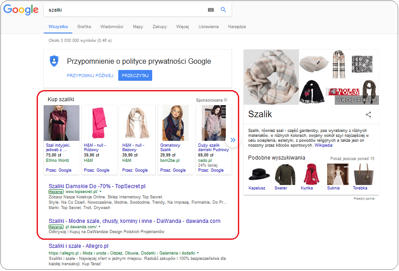Click the PRZECZYTAJ button

pos(135,75)
